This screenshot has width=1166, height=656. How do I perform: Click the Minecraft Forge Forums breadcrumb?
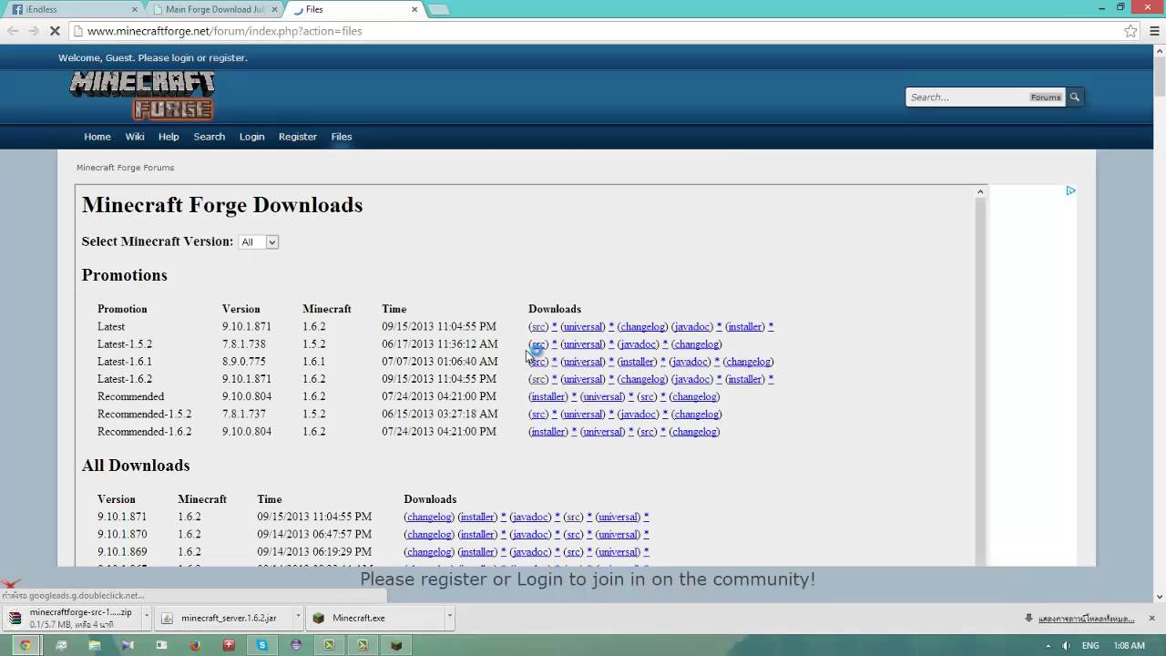(125, 168)
